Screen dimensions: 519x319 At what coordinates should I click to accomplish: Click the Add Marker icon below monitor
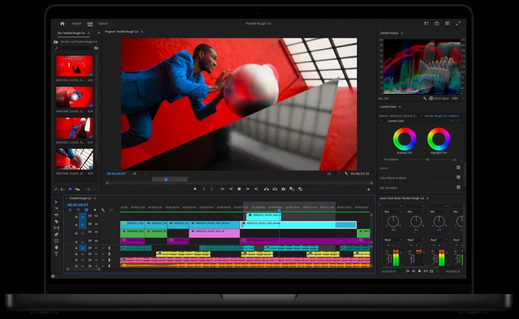[195, 189]
